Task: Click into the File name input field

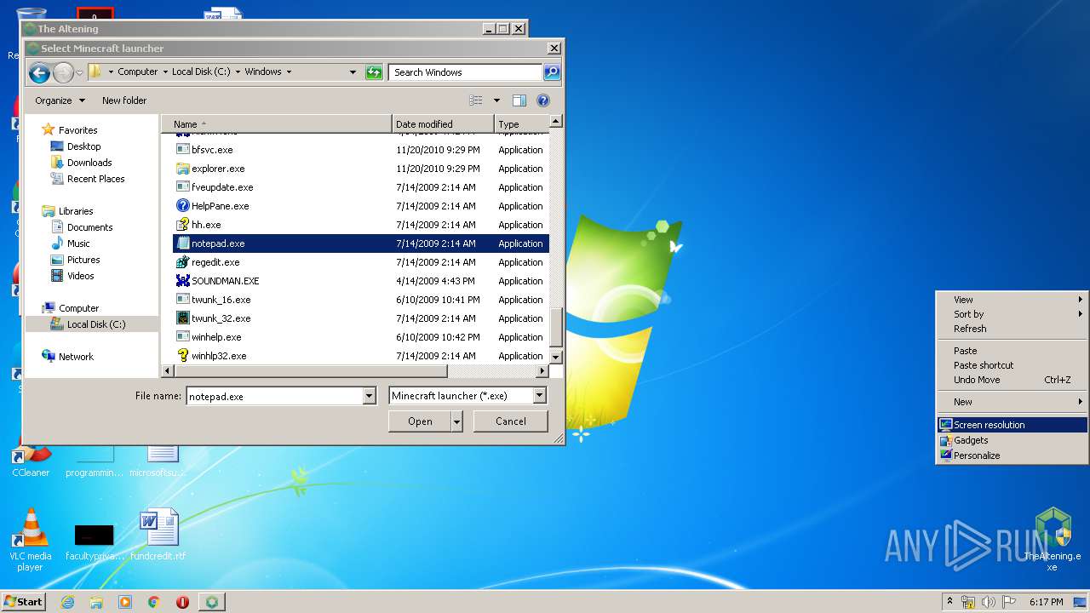Action: pos(275,396)
